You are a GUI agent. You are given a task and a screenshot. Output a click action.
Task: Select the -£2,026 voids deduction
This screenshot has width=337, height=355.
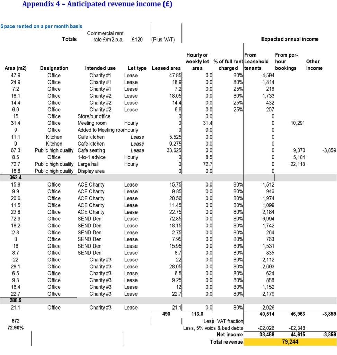pyautogui.click(x=266, y=328)
